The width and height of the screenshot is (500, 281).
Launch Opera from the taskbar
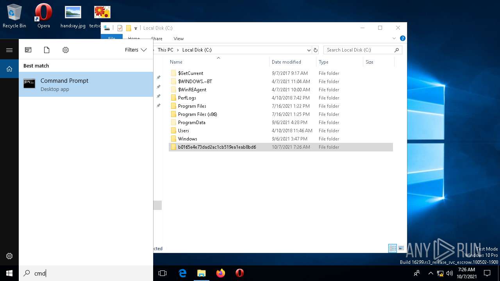pyautogui.click(x=240, y=273)
